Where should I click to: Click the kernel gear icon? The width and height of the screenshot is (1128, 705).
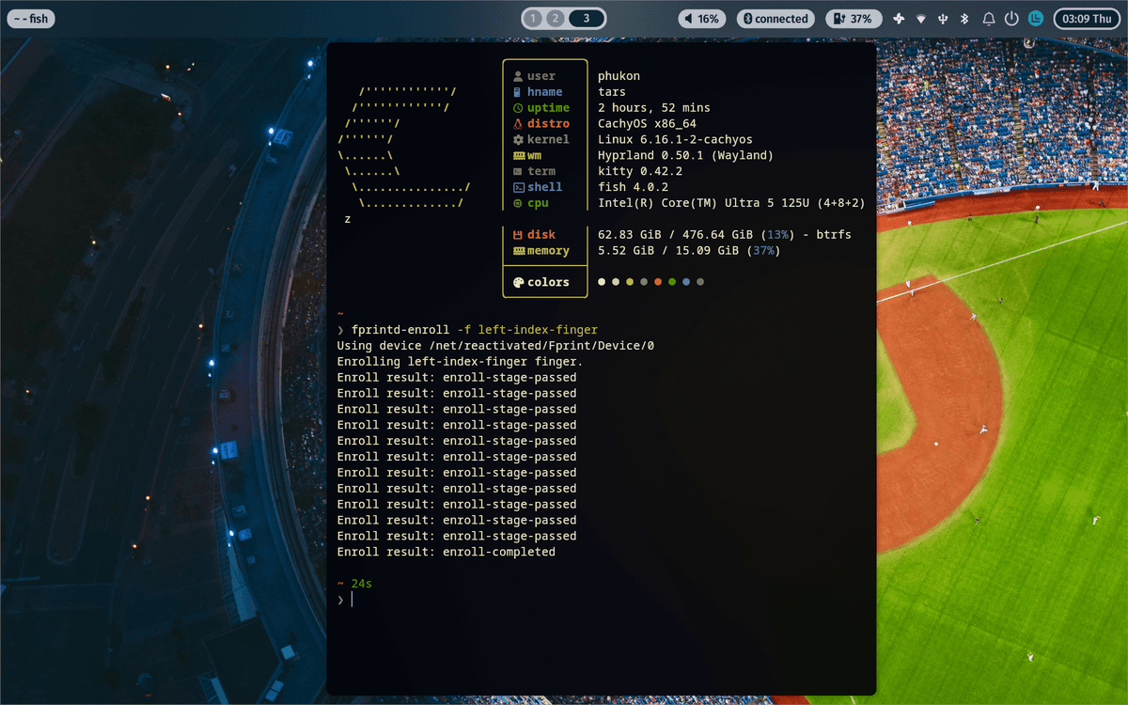click(517, 139)
